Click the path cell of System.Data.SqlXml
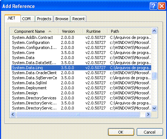 tap(130, 83)
